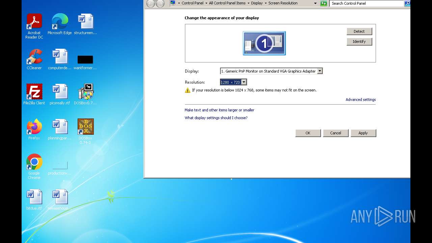
Task: Open FileZilla Client shortcut
Action: click(x=34, y=94)
